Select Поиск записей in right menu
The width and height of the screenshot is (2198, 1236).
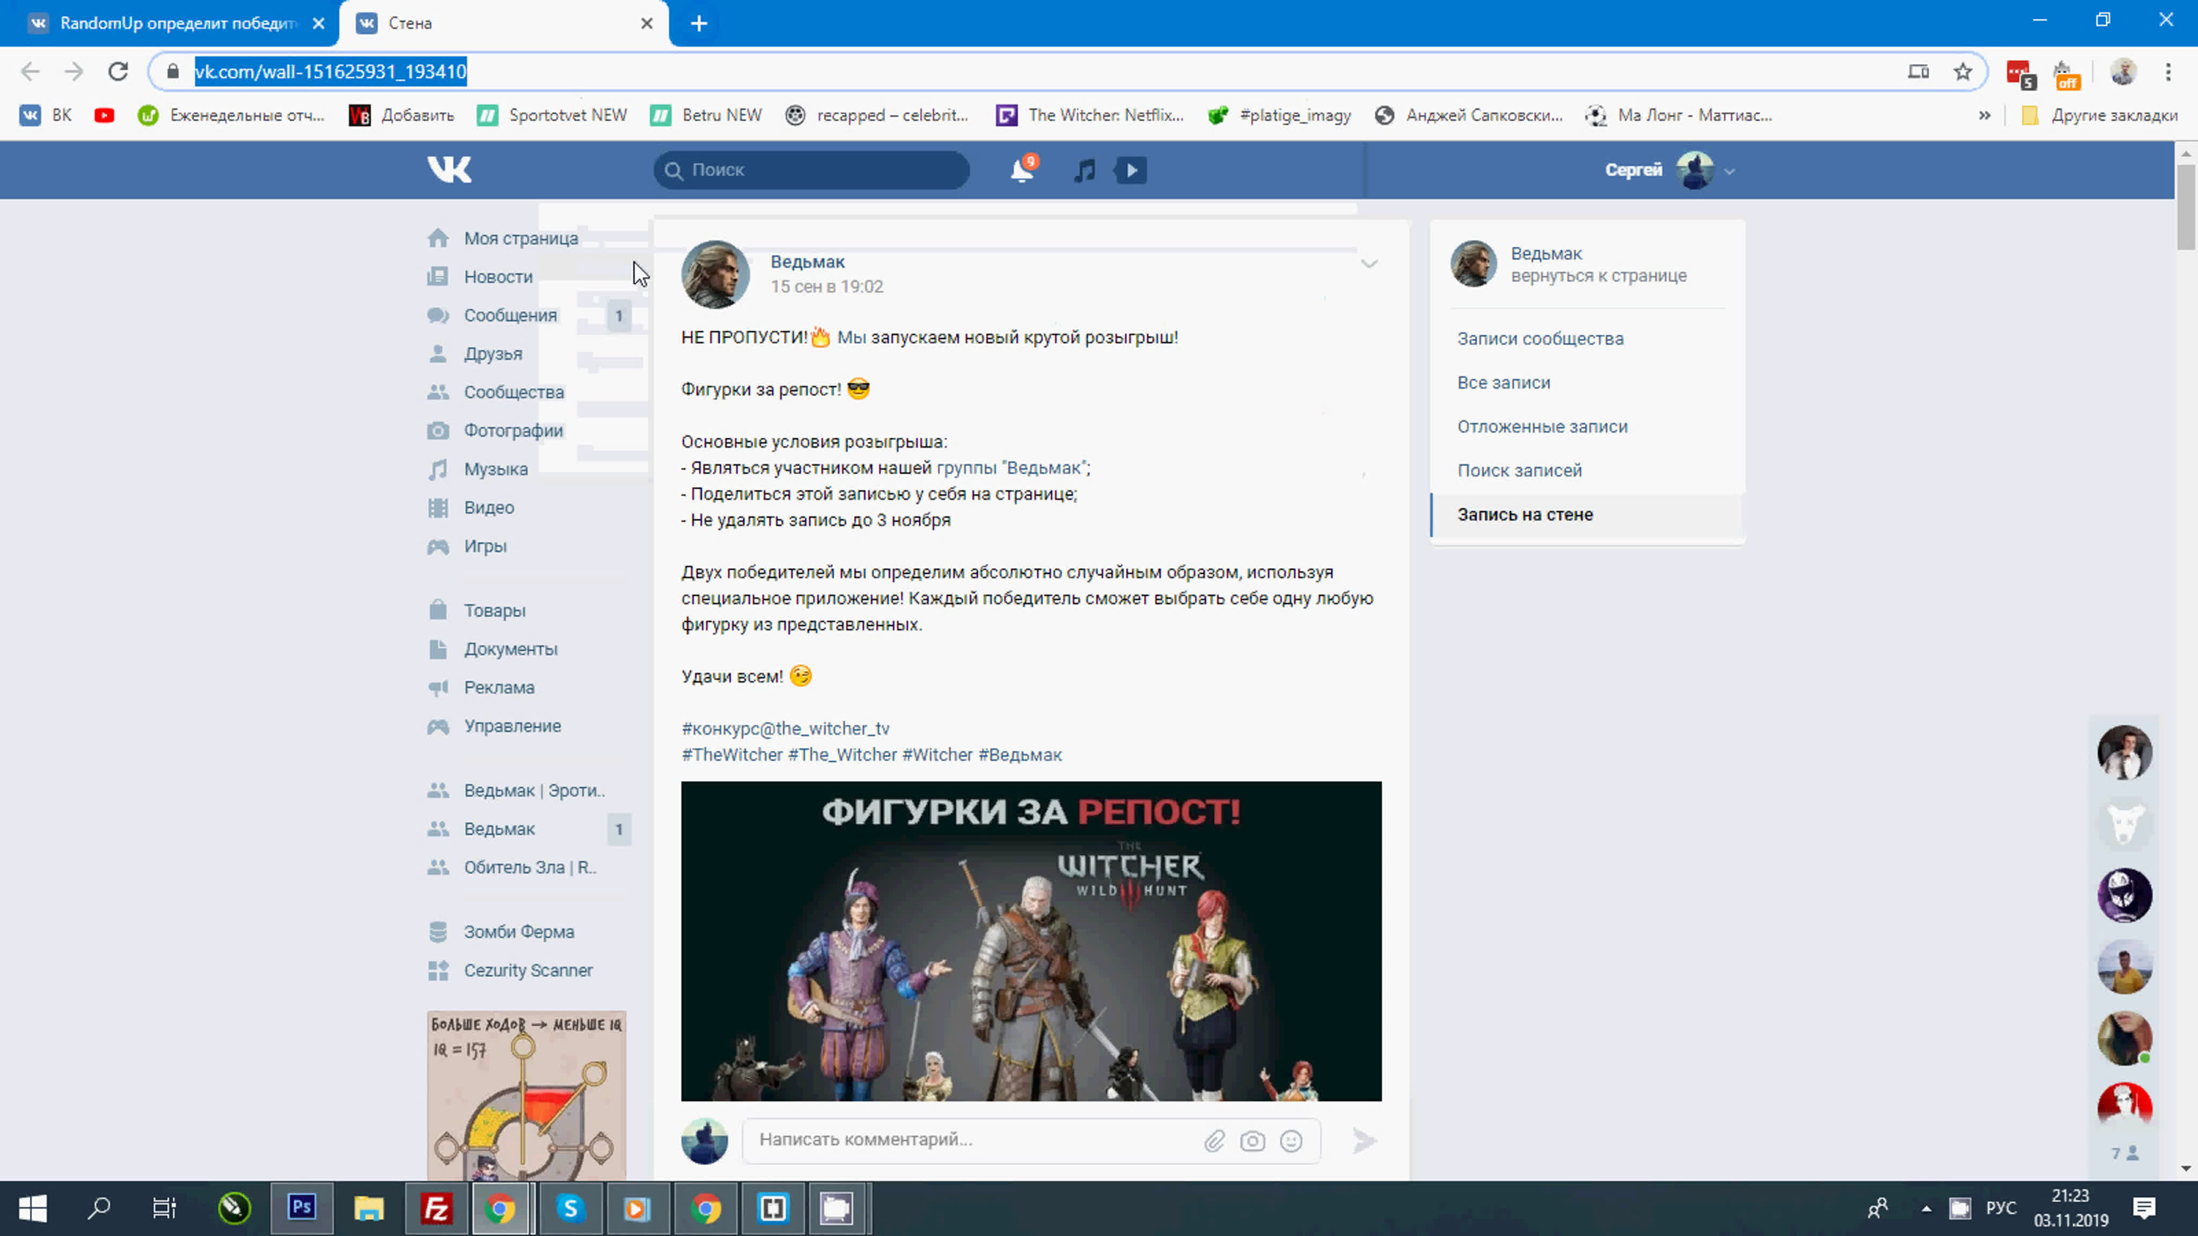coord(1519,471)
